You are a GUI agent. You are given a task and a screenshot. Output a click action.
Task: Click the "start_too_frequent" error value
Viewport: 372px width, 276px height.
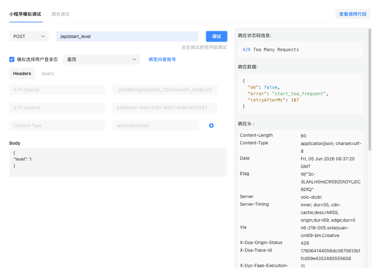click(x=299, y=94)
